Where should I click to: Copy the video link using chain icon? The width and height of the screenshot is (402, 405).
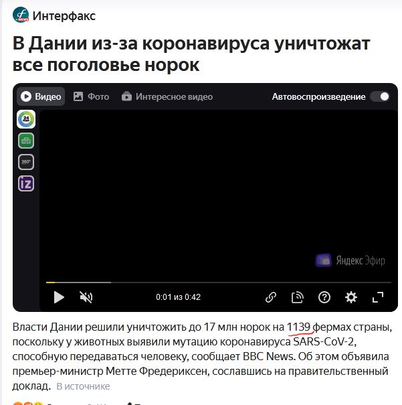(271, 297)
